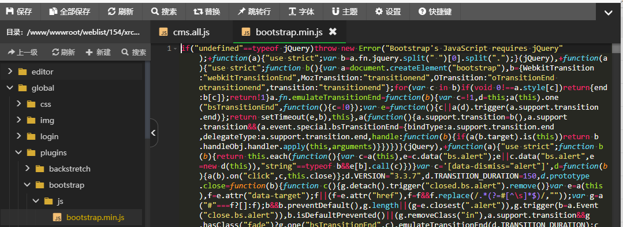Screen dimensions: 623x227
Task: Select the global folder icon
Action: pos(23,88)
